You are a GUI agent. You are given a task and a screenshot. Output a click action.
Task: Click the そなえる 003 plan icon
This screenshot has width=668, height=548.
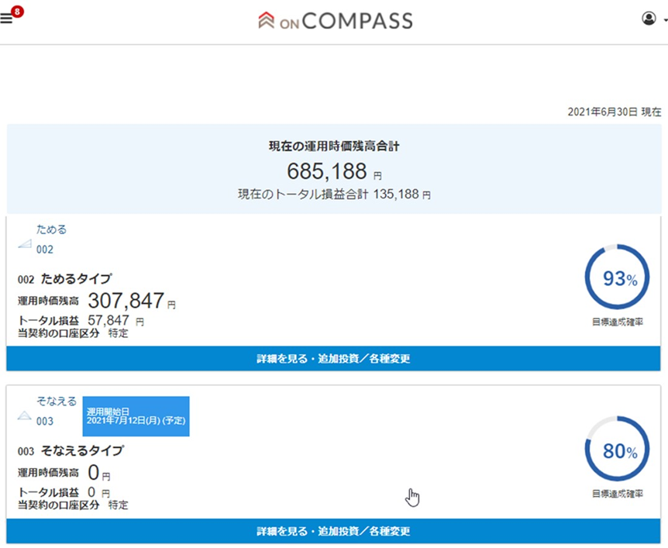click(25, 415)
